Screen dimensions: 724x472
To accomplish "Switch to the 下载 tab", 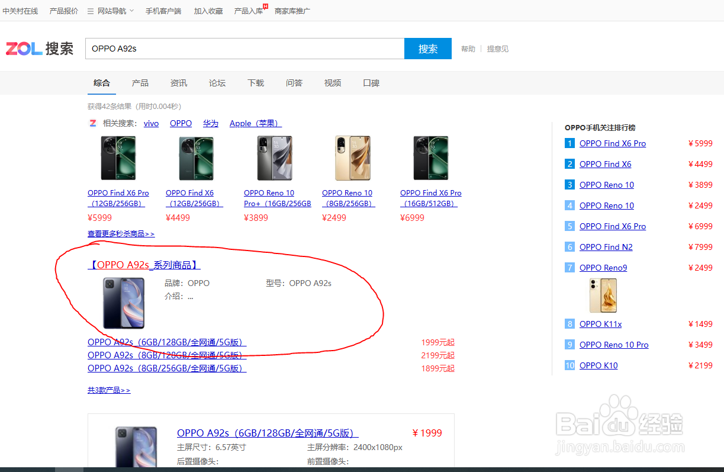I will click(256, 83).
